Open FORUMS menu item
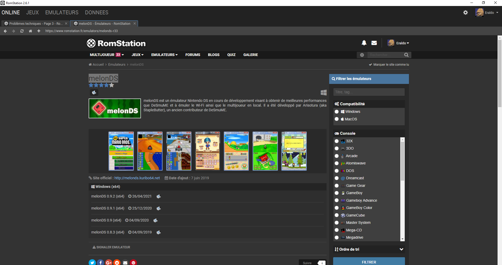This screenshot has height=265, width=502. [193, 55]
